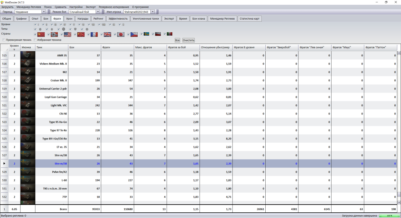
Task: Click the French flag nation filter
Action: (94, 34)
